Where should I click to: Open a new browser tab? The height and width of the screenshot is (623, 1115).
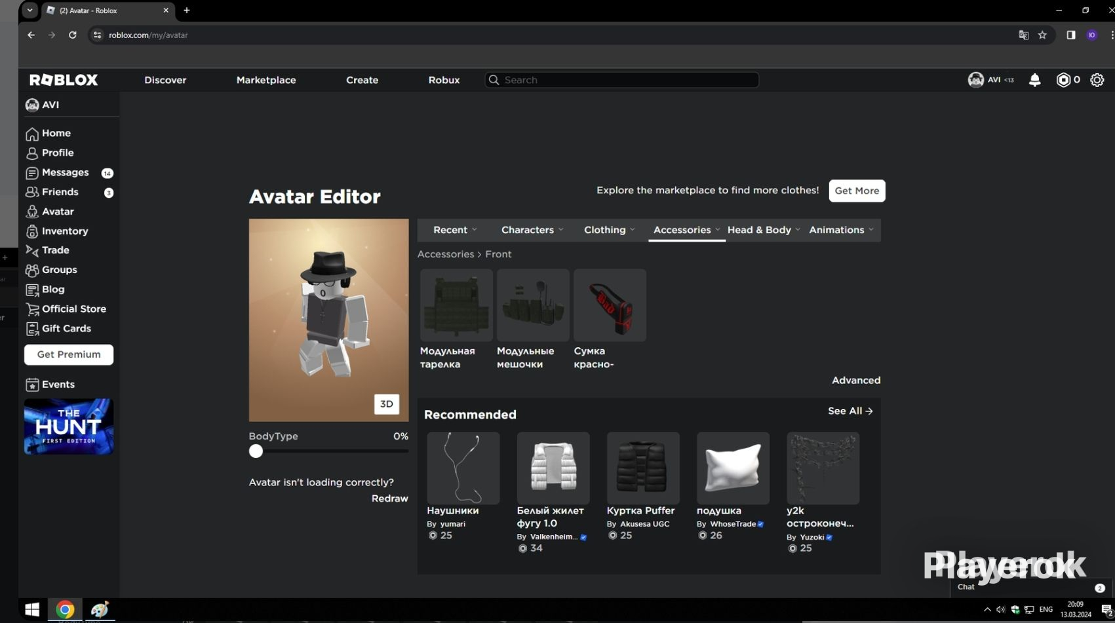(187, 10)
